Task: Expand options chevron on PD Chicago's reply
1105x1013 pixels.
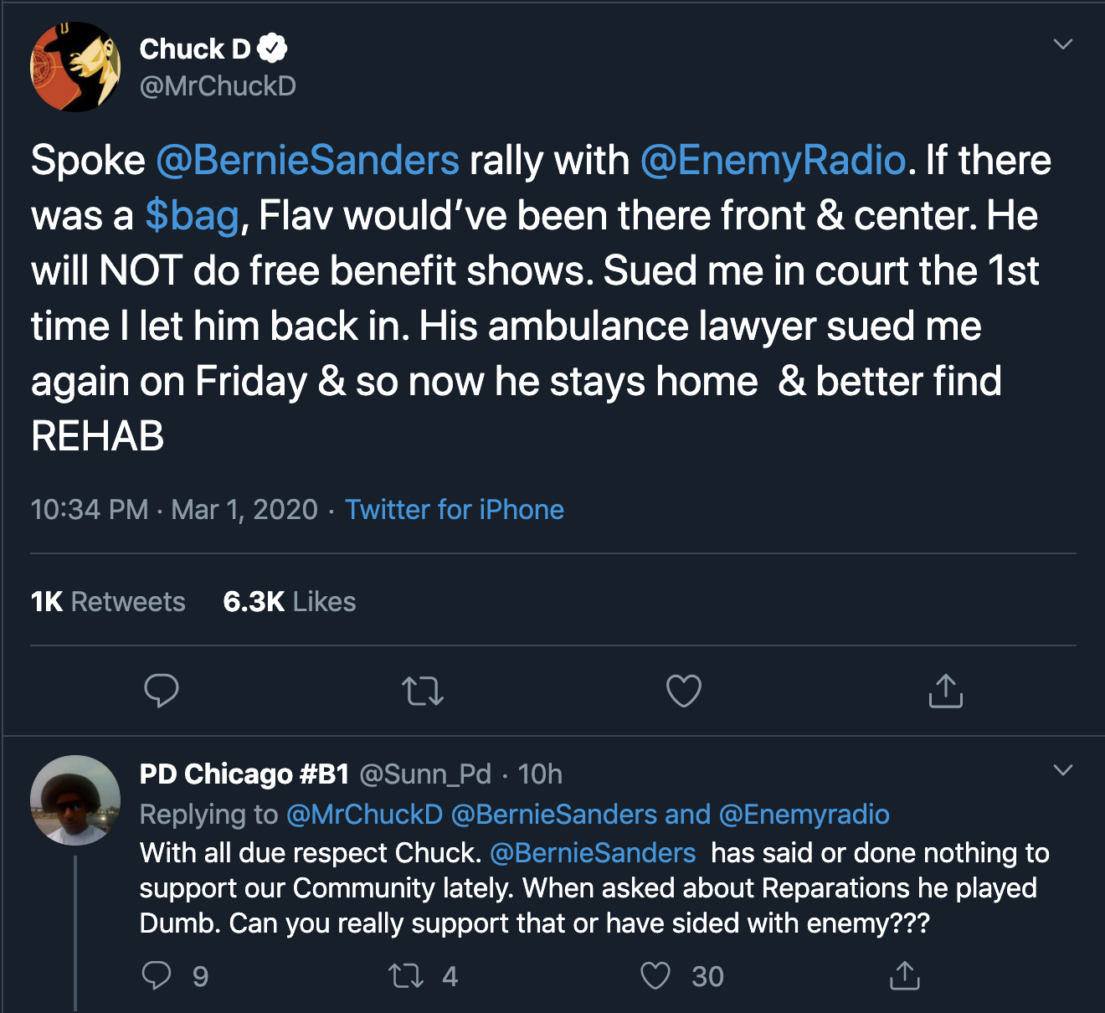Action: point(1062,770)
